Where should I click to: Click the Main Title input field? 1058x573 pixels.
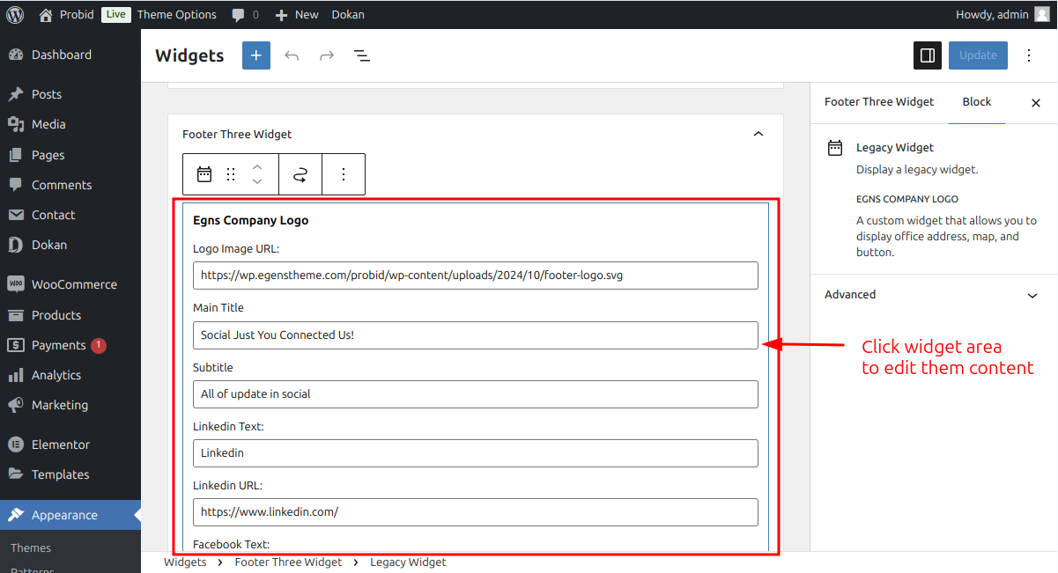point(476,335)
